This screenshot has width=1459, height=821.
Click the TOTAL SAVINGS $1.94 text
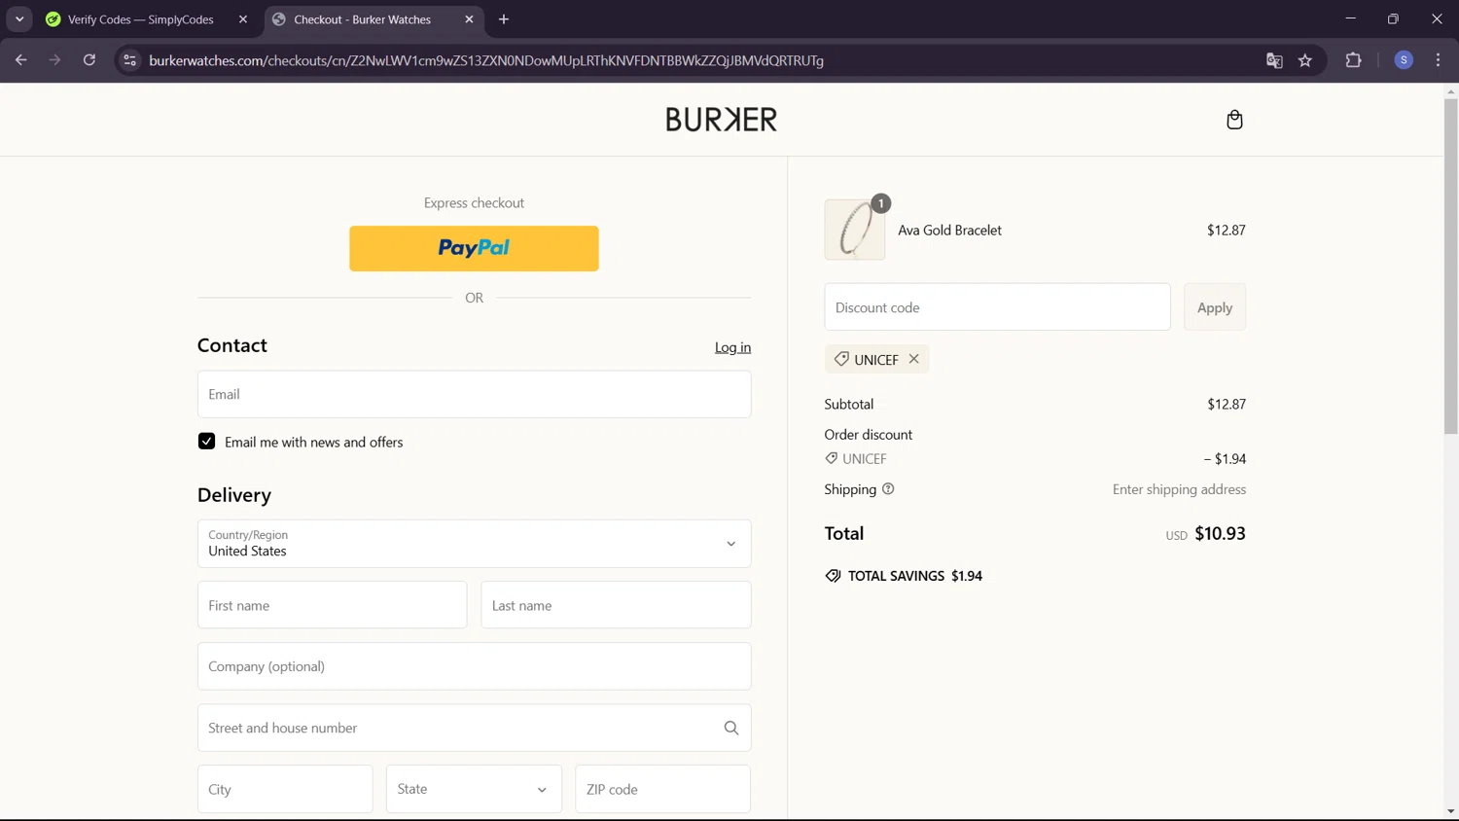pos(914,576)
